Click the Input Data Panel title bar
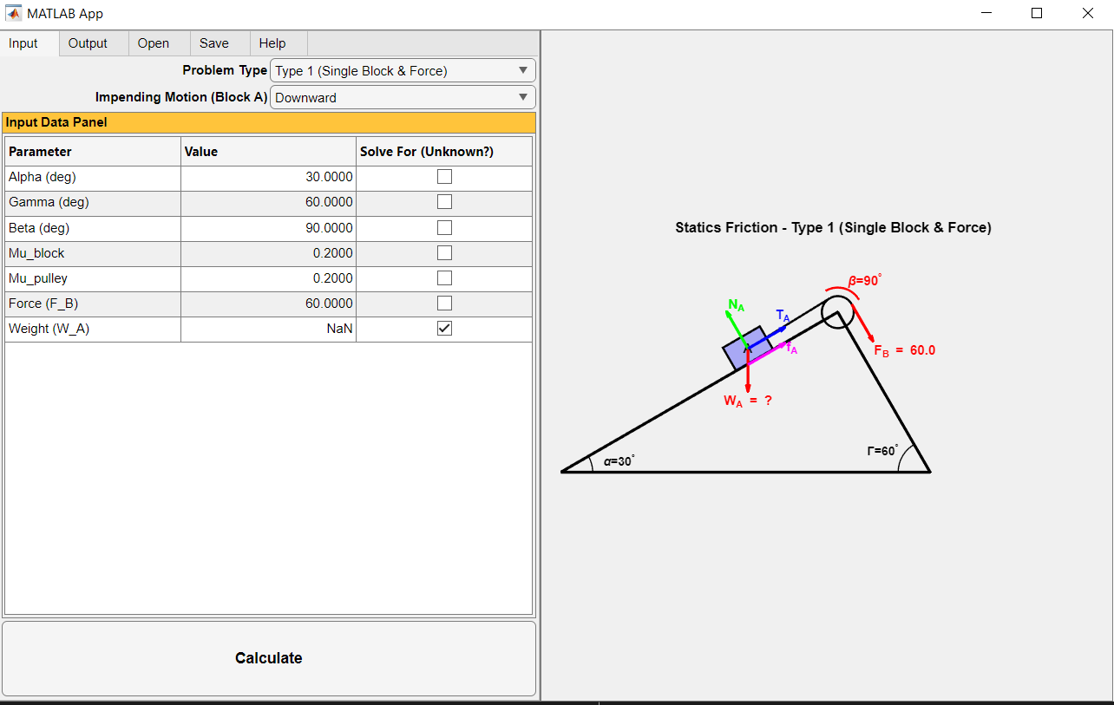 coord(269,122)
